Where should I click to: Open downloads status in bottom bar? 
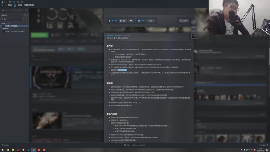click(x=134, y=145)
